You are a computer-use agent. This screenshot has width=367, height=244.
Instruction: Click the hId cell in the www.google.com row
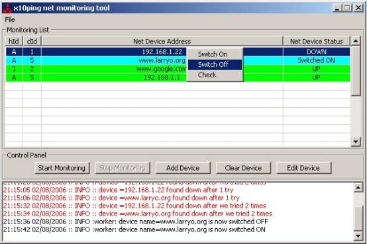point(14,69)
